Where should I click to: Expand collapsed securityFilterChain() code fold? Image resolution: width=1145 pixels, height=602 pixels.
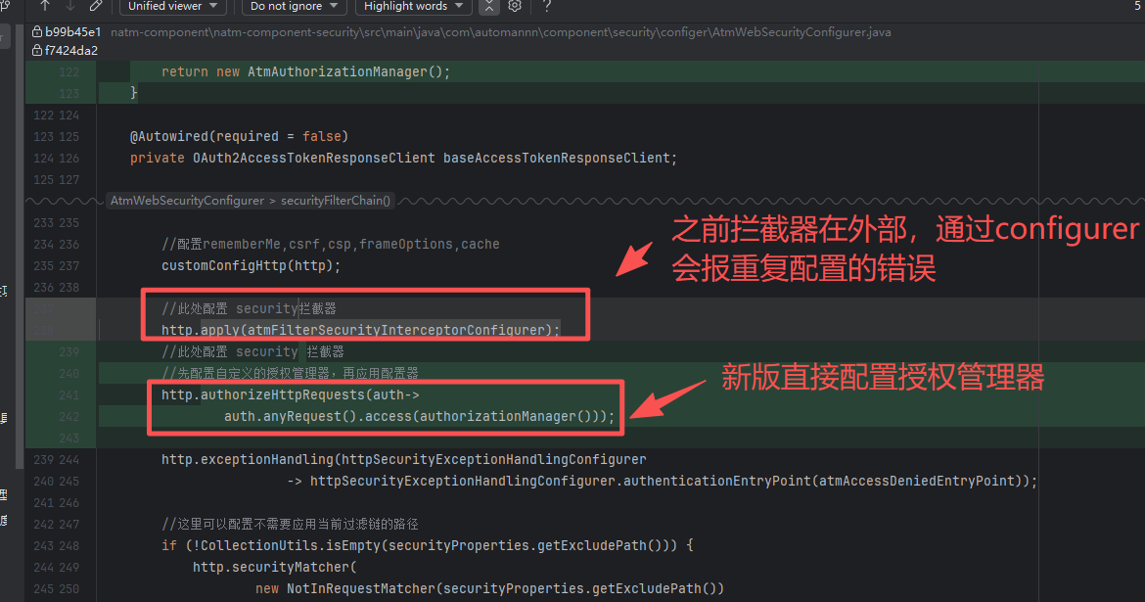(251, 201)
